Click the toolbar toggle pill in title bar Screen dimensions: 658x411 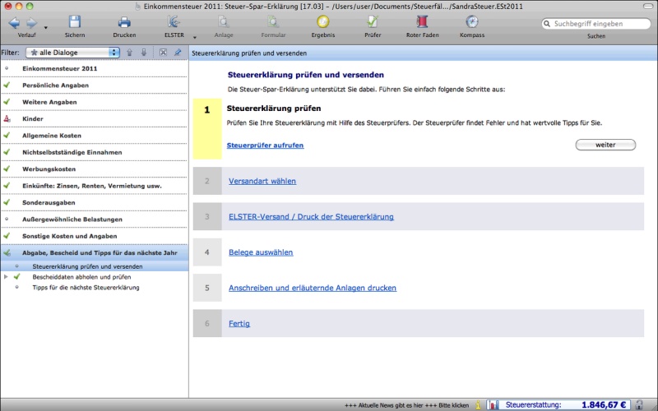(648, 7)
